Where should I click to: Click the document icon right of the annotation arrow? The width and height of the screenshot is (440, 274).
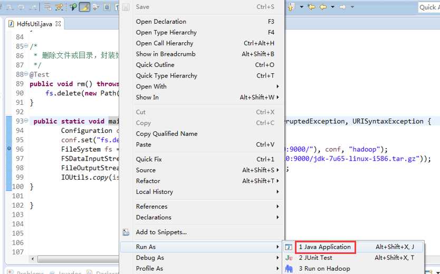pyautogui.click(x=107, y=7)
